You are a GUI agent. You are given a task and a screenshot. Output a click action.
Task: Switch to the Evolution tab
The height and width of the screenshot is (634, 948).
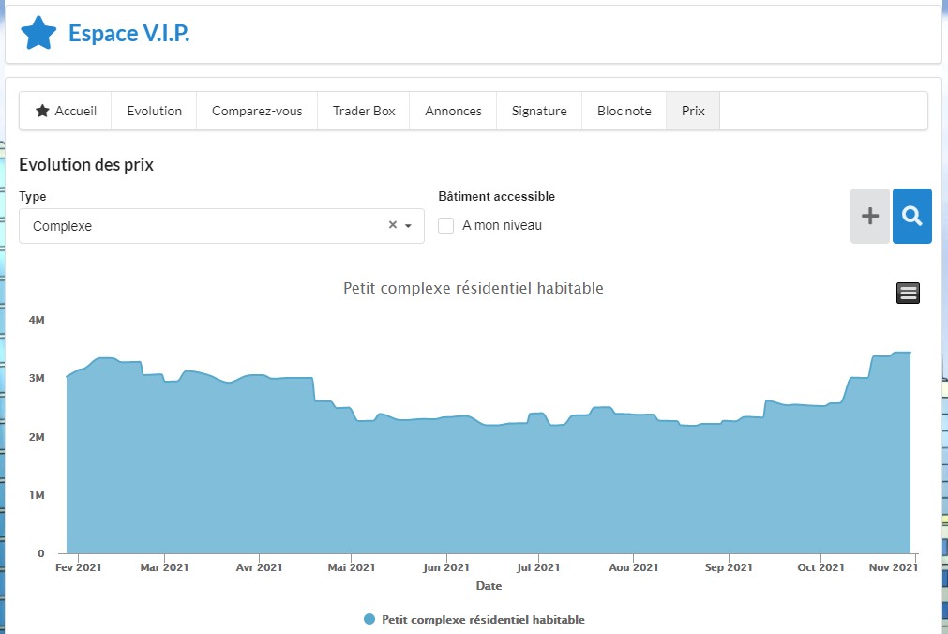click(154, 111)
